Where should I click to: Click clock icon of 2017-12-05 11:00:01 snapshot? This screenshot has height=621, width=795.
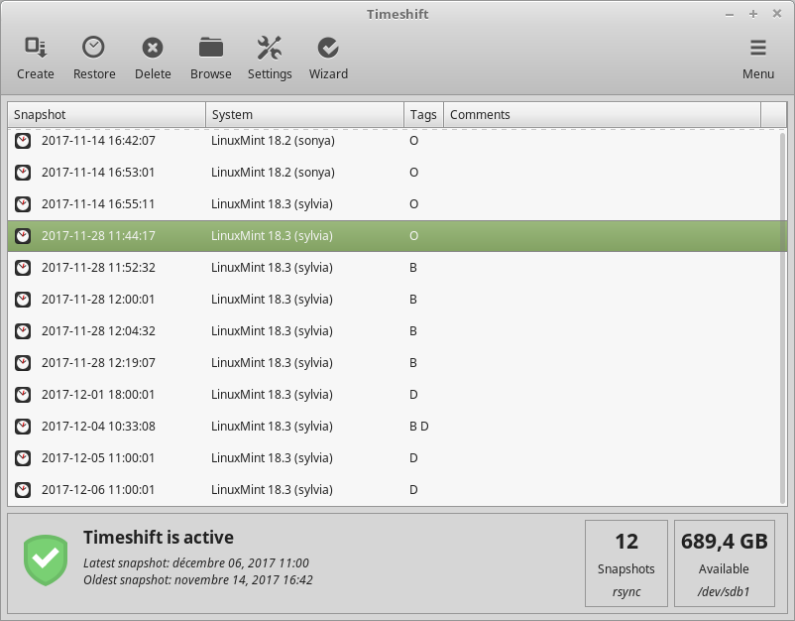[23, 458]
